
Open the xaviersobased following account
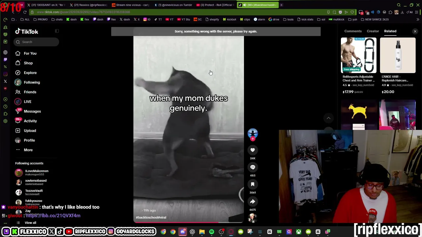pyautogui.click(x=31, y=182)
